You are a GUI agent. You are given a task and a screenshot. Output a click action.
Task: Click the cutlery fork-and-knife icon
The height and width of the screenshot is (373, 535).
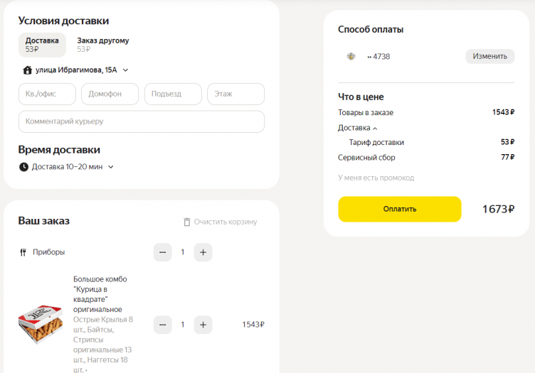point(23,252)
